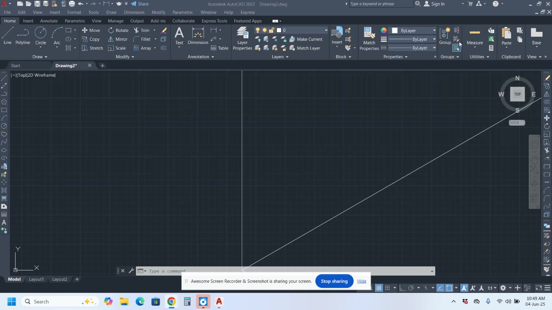Toggle ortho mode in status bar
Screen dimensions: 552x310
[401, 288]
